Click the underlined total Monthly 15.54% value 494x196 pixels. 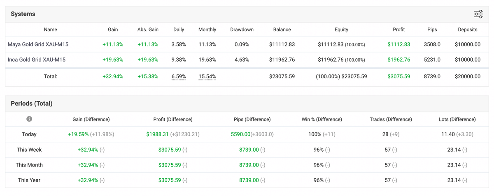coord(207,76)
